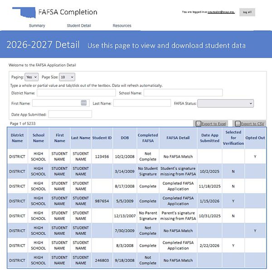Sort by the DOB column header
272x275 pixels.
125,138
